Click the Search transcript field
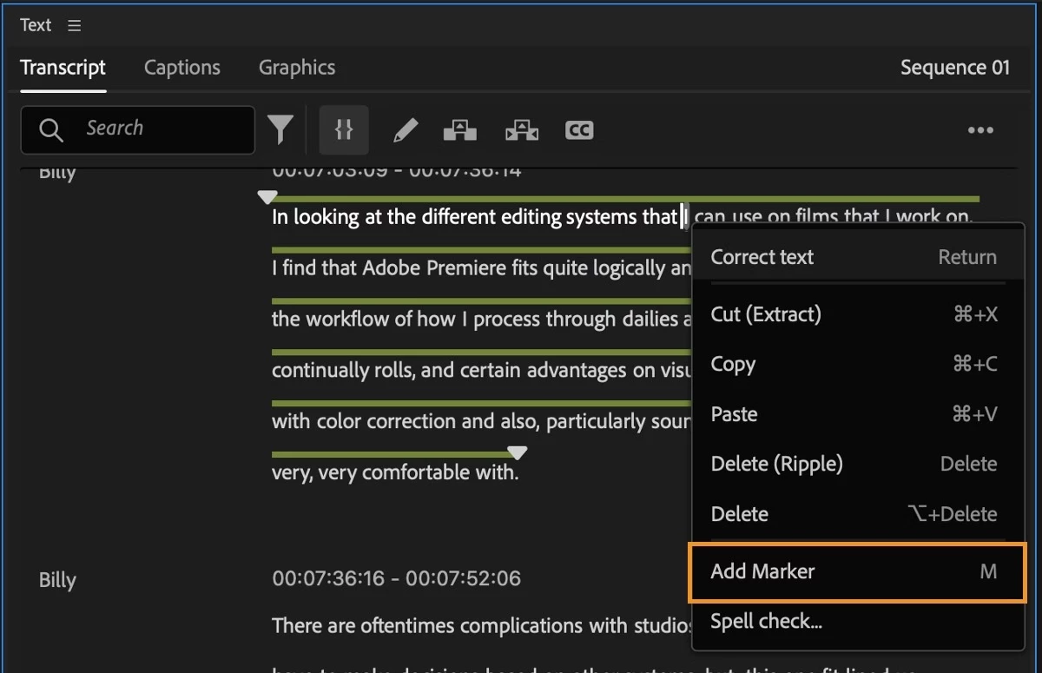This screenshot has height=673, width=1042. click(138, 130)
